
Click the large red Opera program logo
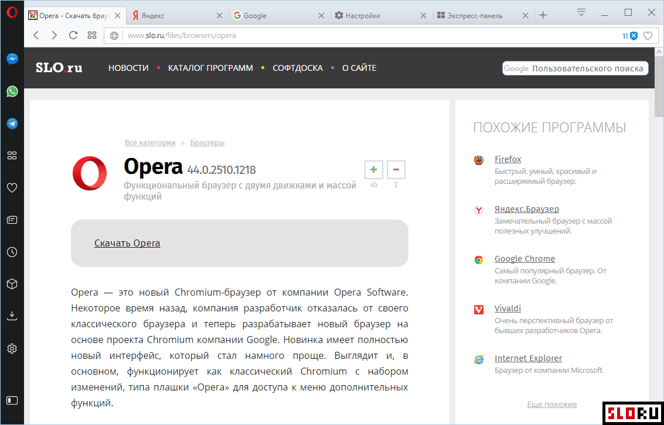90,173
